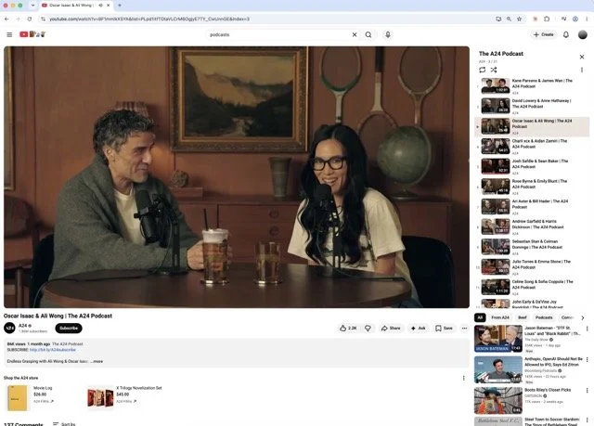Click the main video player
The height and width of the screenshot is (426, 594).
[x=237, y=177]
